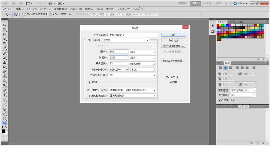Select the Path Selection tool

coord(4,100)
